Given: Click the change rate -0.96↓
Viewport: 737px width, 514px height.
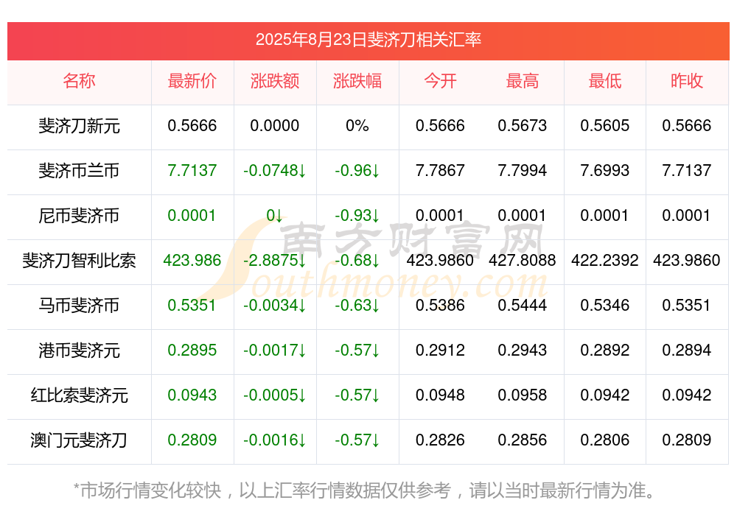Looking at the screenshot, I should [357, 171].
